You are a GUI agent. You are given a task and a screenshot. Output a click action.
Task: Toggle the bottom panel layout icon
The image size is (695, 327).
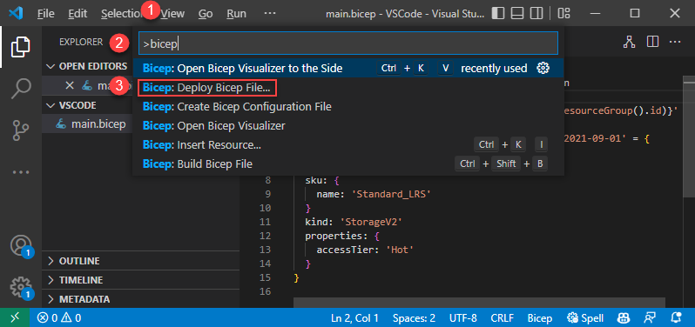(x=517, y=14)
